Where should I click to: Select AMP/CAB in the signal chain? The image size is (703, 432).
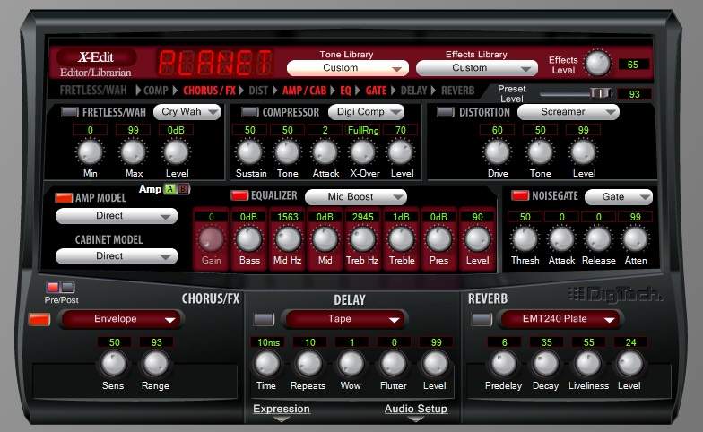305,91
